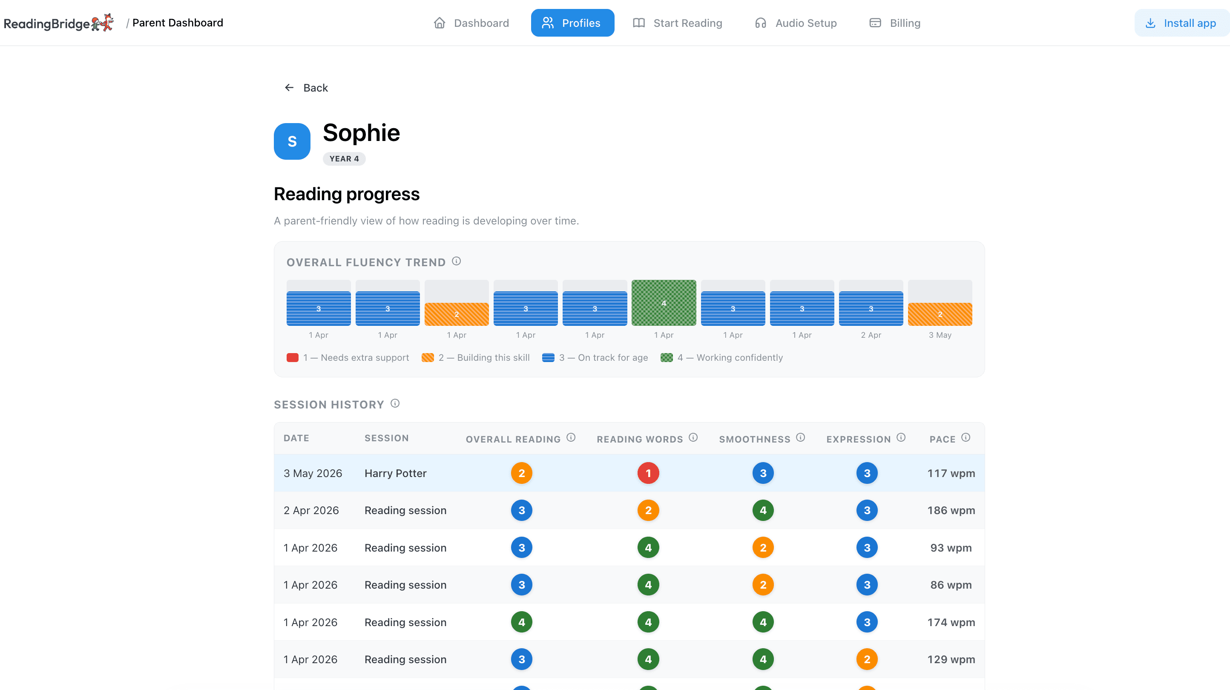
Task: Open the Session History info icon
Action: 395,403
